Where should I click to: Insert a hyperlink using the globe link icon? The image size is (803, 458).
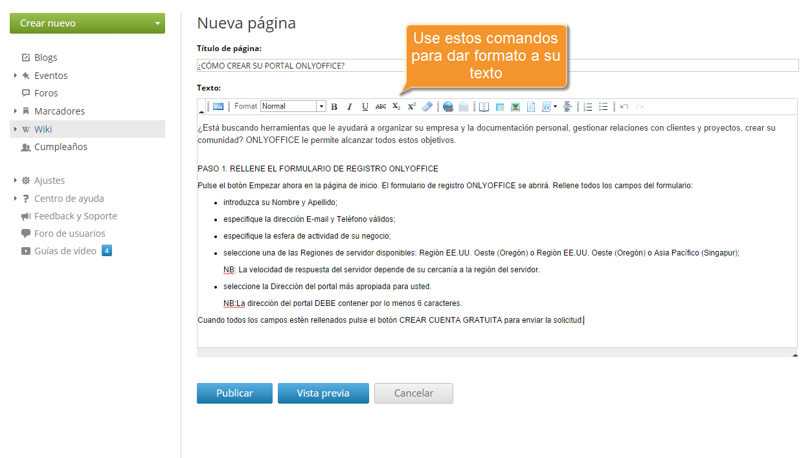(447, 107)
